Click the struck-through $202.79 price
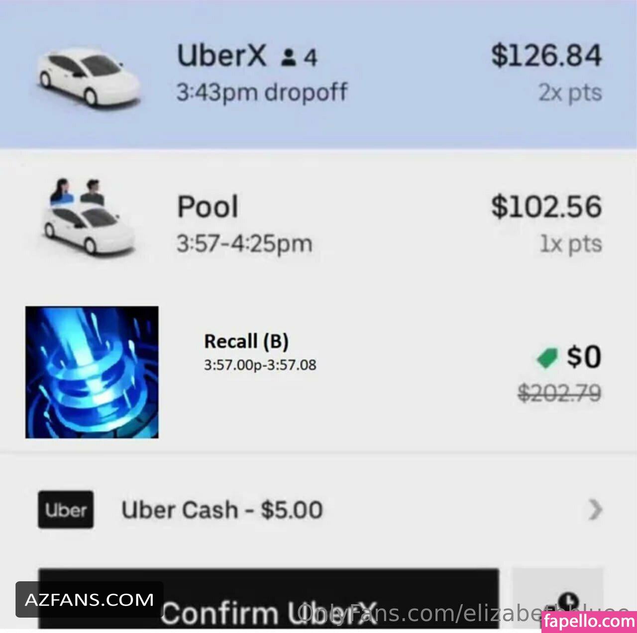637x633 pixels. coord(559,393)
